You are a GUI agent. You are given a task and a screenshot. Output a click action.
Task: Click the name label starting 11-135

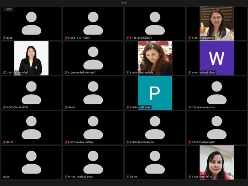(81, 177)
